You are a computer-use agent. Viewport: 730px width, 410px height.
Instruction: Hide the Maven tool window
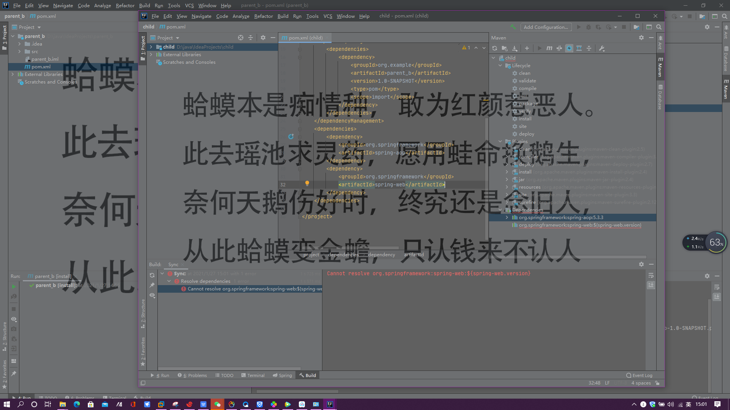click(x=651, y=38)
